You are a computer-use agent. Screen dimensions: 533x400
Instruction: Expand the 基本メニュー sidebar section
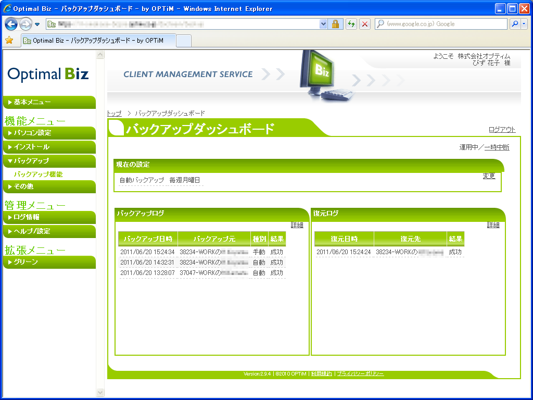[48, 102]
